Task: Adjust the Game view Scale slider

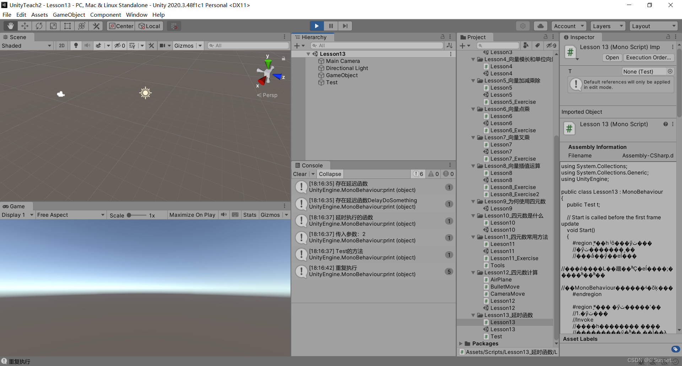Action: (137, 215)
